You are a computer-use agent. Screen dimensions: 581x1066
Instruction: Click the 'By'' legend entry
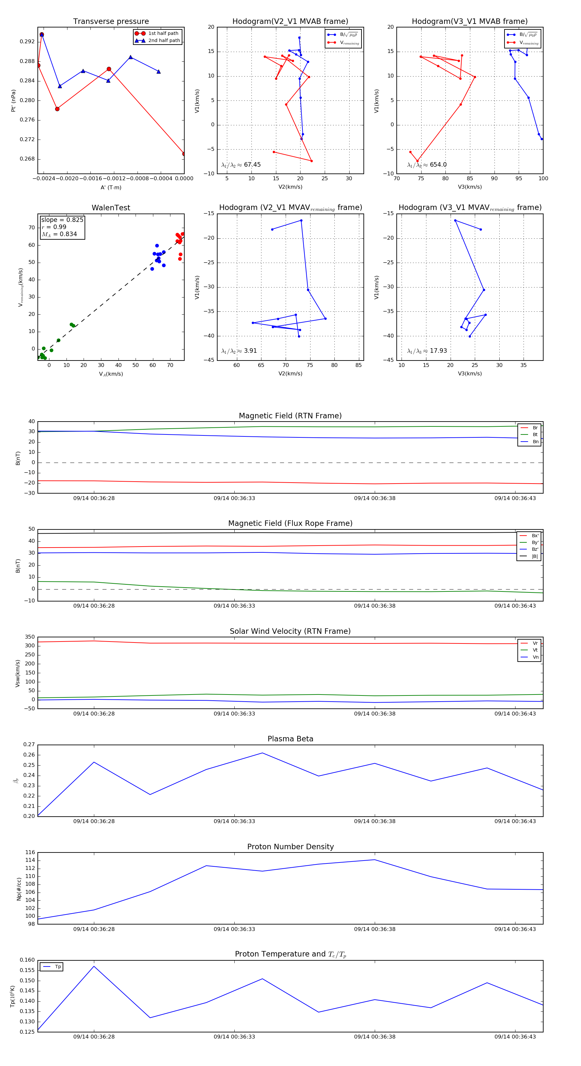(x=529, y=542)
